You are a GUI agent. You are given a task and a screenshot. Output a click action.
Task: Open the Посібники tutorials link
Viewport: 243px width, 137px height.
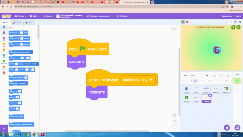122,16
